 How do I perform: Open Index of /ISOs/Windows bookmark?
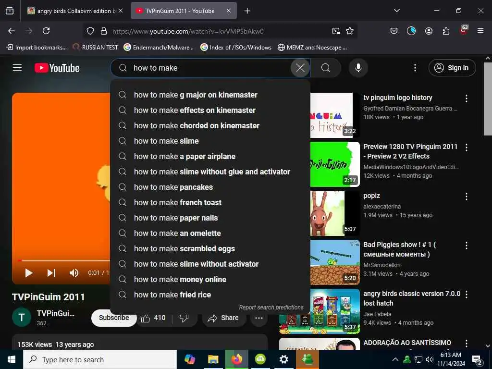(236, 48)
